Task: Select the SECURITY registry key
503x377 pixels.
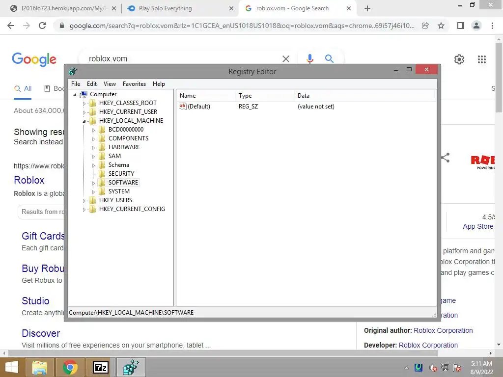Action: [x=121, y=174]
